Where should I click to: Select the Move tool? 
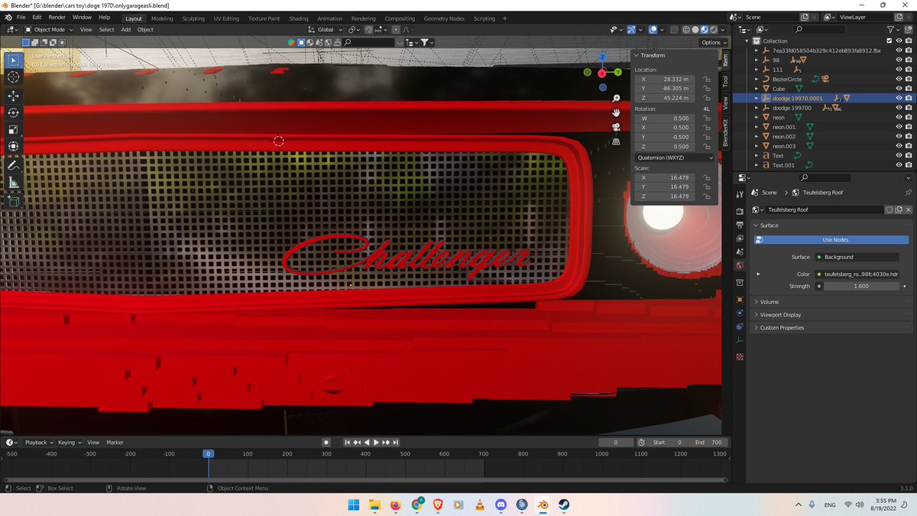click(13, 96)
